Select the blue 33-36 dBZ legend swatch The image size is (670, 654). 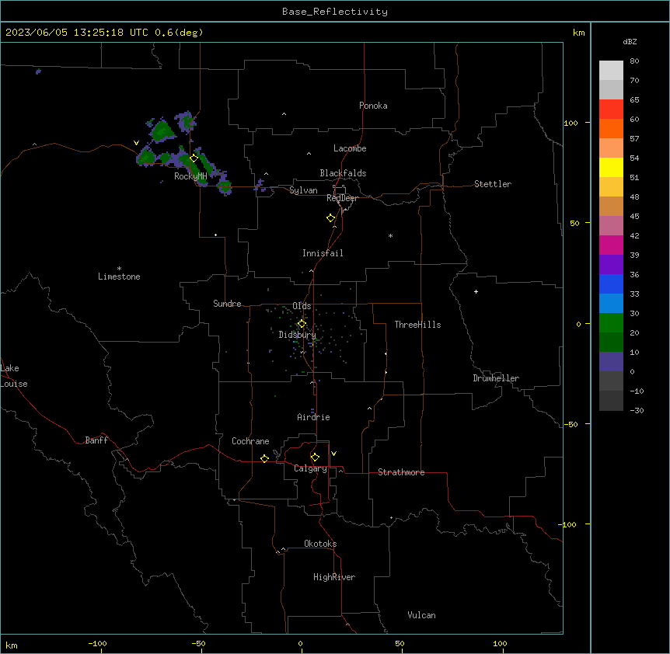611,284
